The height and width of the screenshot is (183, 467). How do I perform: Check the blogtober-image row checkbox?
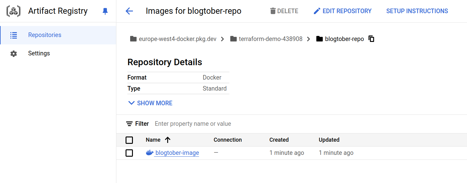(x=129, y=153)
